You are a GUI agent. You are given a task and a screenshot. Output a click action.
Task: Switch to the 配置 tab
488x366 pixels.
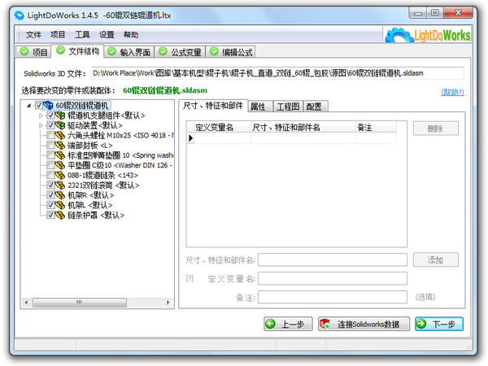pos(315,107)
